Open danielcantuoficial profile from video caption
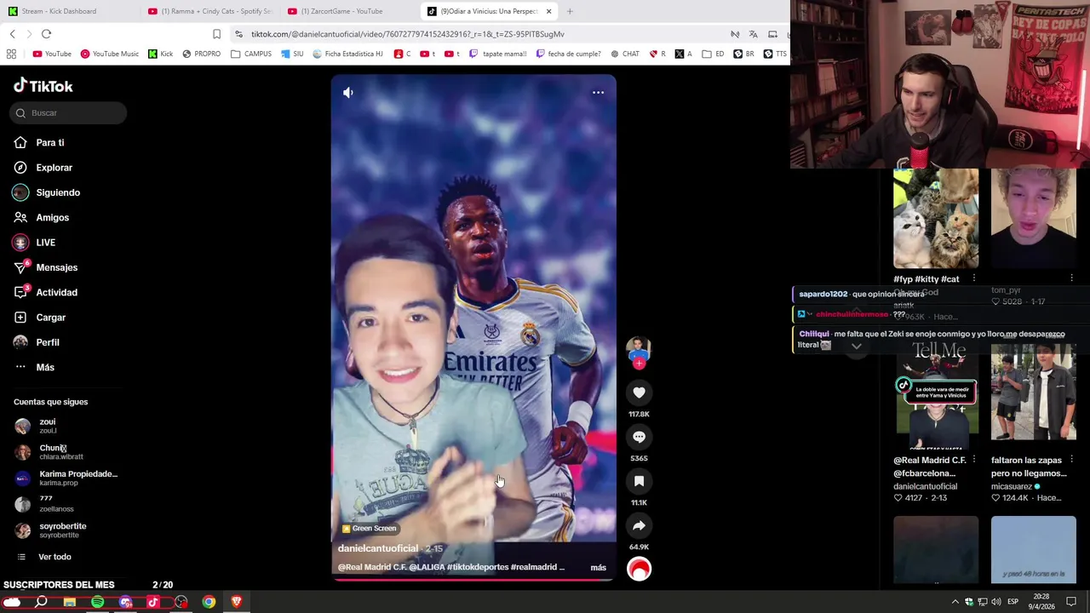1090x613 pixels. (378, 548)
